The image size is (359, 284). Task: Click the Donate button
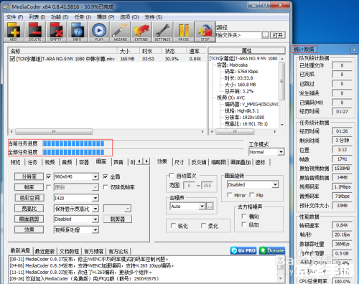272,250
